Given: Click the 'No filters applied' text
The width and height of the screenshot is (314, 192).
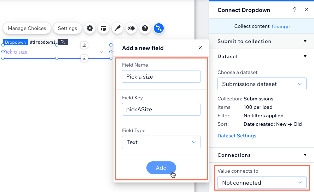Looking at the screenshot, I should coord(263,116).
